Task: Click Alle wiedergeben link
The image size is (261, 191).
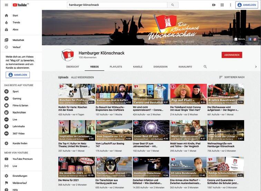Action: pyautogui.click(x=83, y=78)
